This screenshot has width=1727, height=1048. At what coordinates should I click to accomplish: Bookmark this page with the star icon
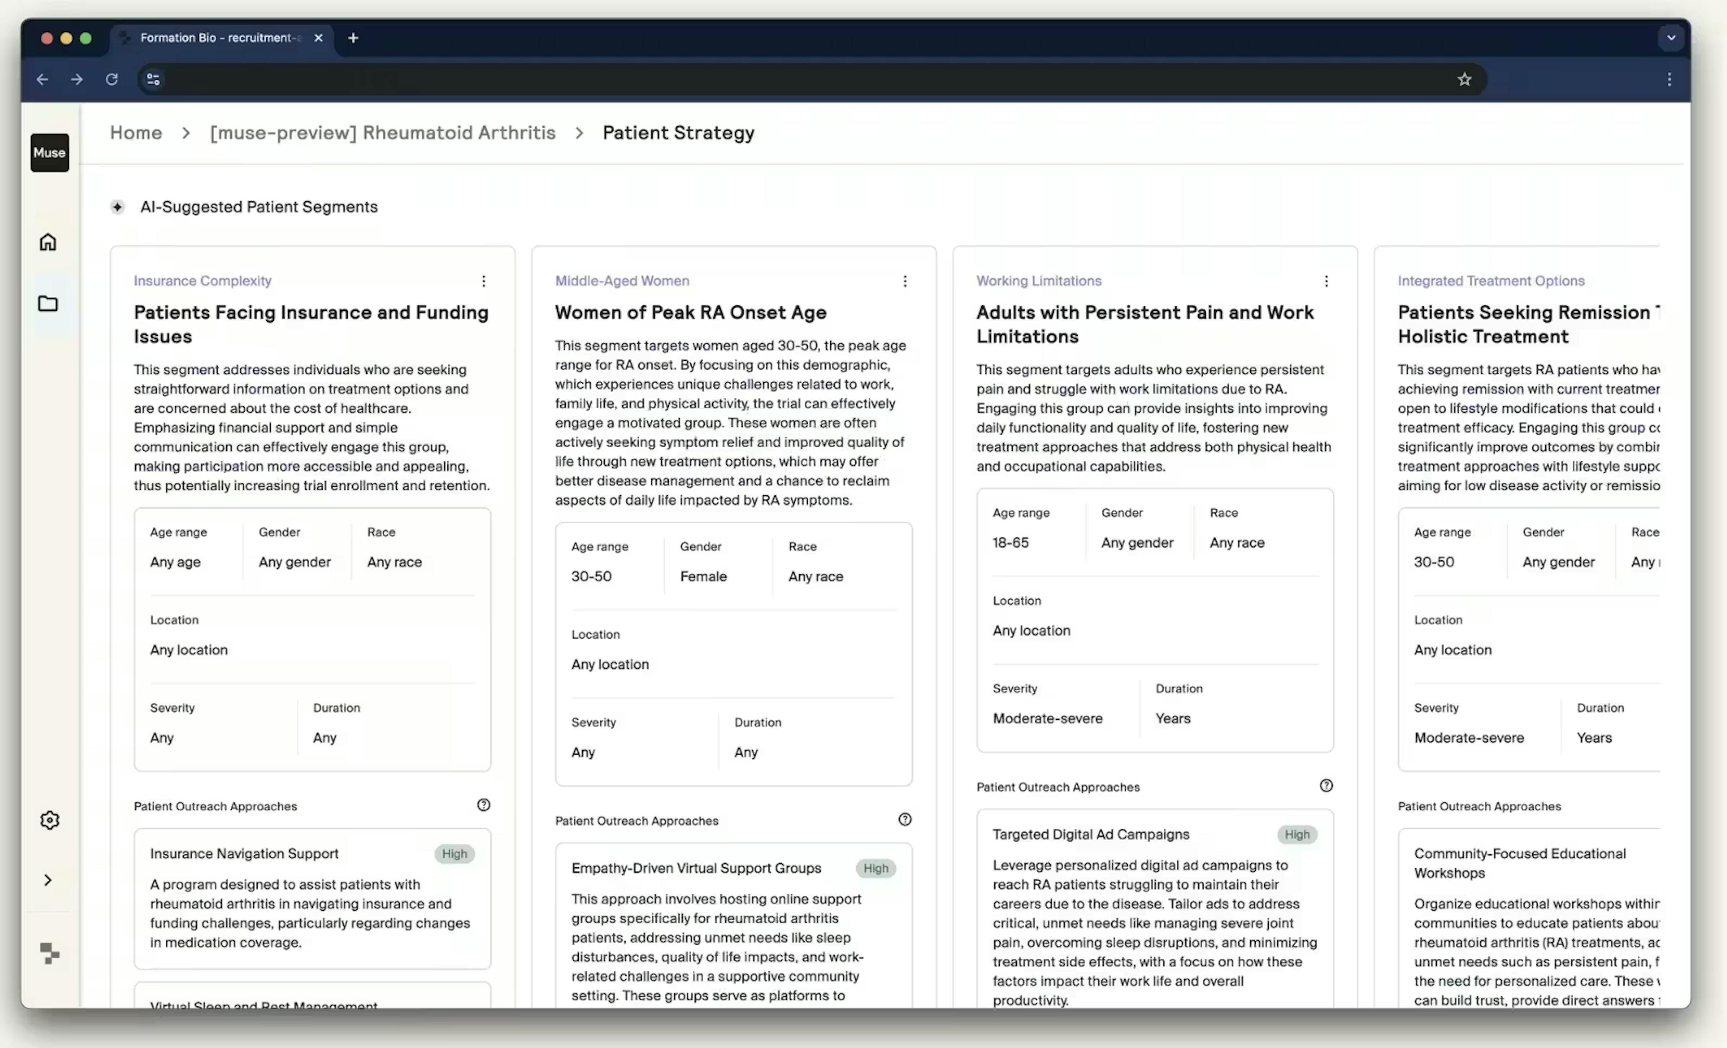pos(1465,79)
